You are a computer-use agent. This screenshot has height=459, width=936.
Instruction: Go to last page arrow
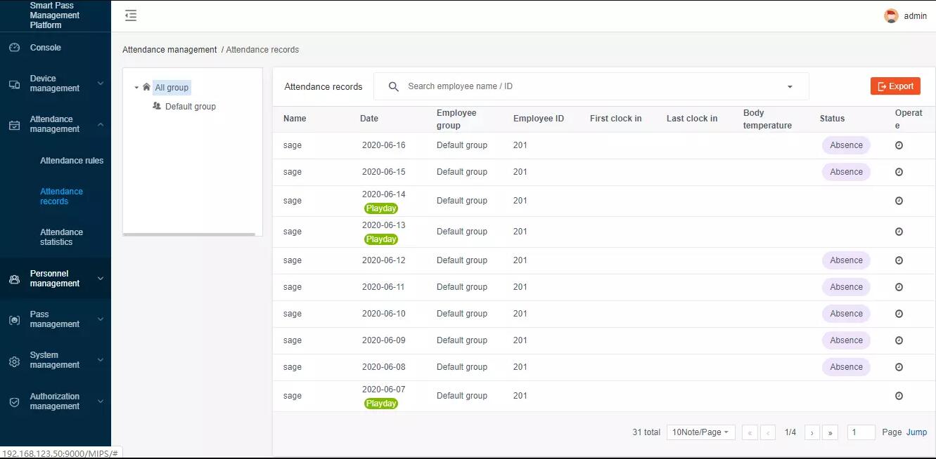click(831, 432)
